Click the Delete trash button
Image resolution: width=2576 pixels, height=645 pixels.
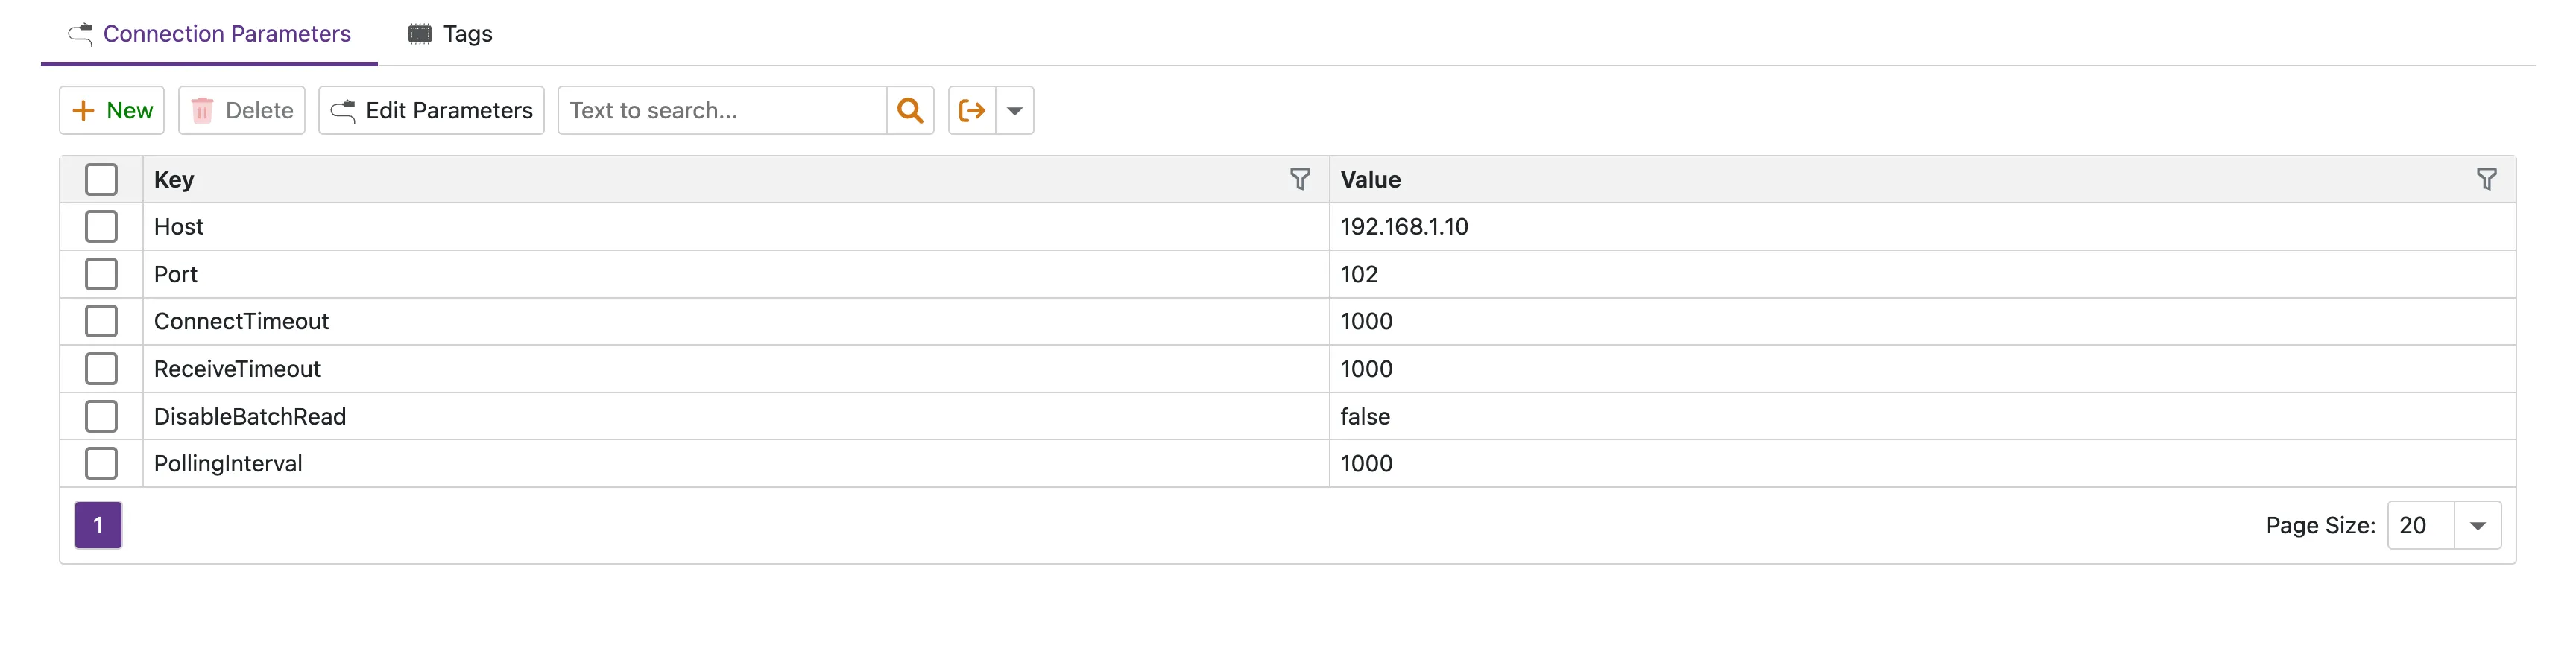[x=242, y=110]
